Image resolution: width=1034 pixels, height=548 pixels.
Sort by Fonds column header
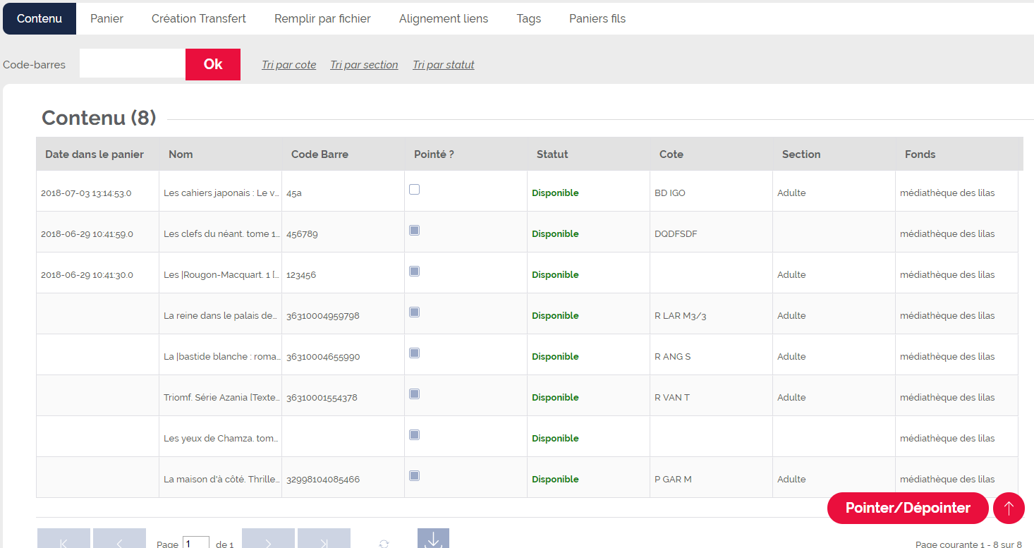pos(959,154)
